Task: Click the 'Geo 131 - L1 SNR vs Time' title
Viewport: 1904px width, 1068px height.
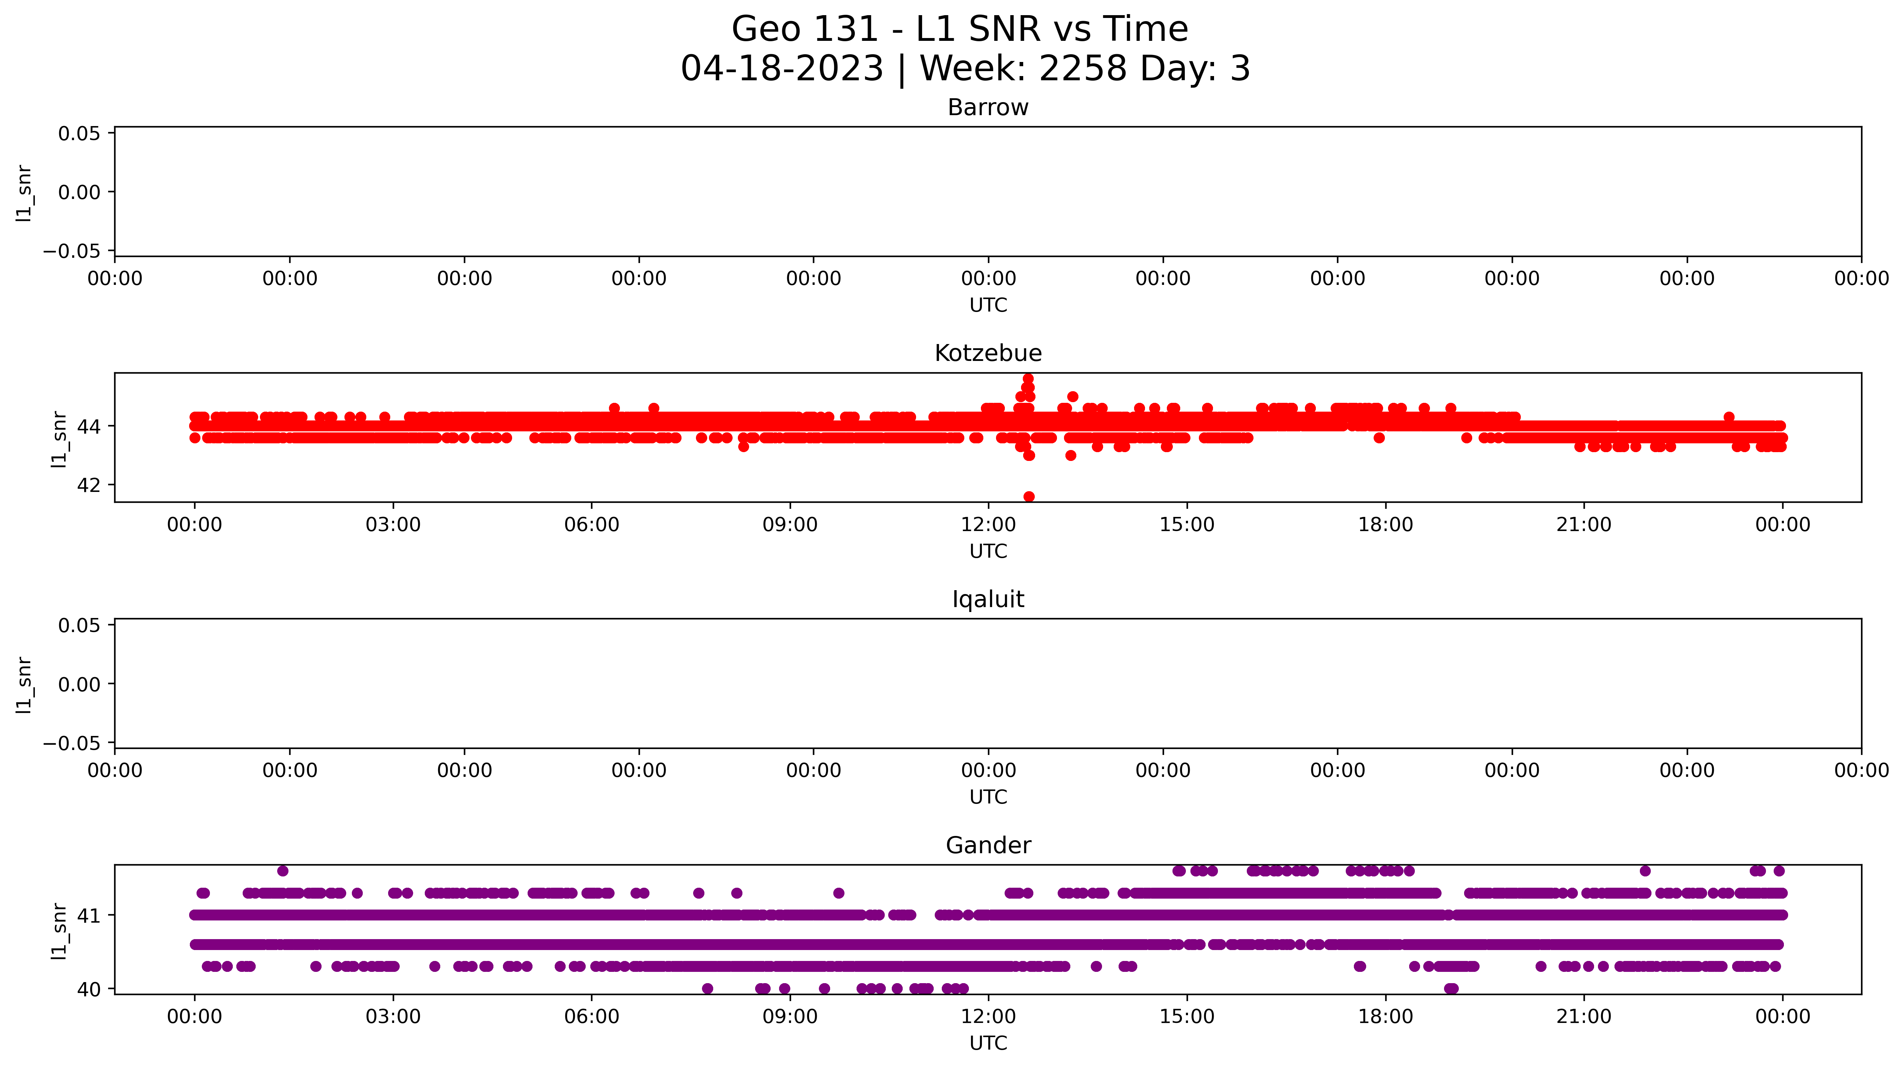Action: 959,30
